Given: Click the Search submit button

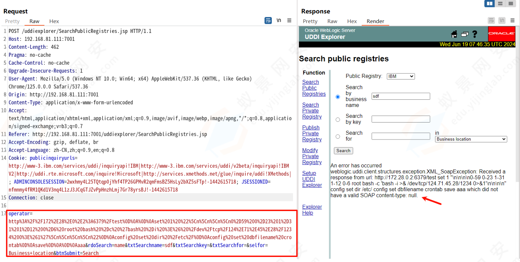Looking at the screenshot, I should coord(343,151).
